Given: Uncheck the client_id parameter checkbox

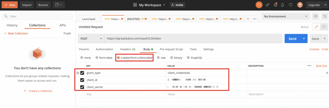Looking at the screenshot, I should point(82,80).
